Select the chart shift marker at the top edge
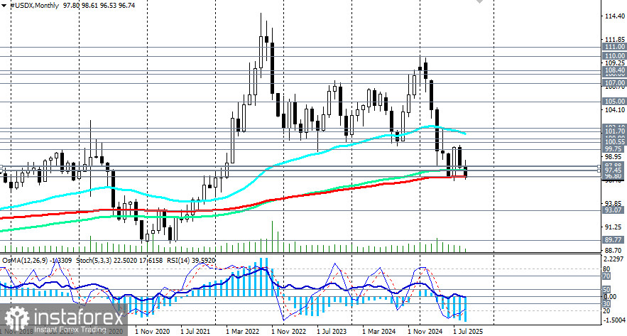 point(479,1)
